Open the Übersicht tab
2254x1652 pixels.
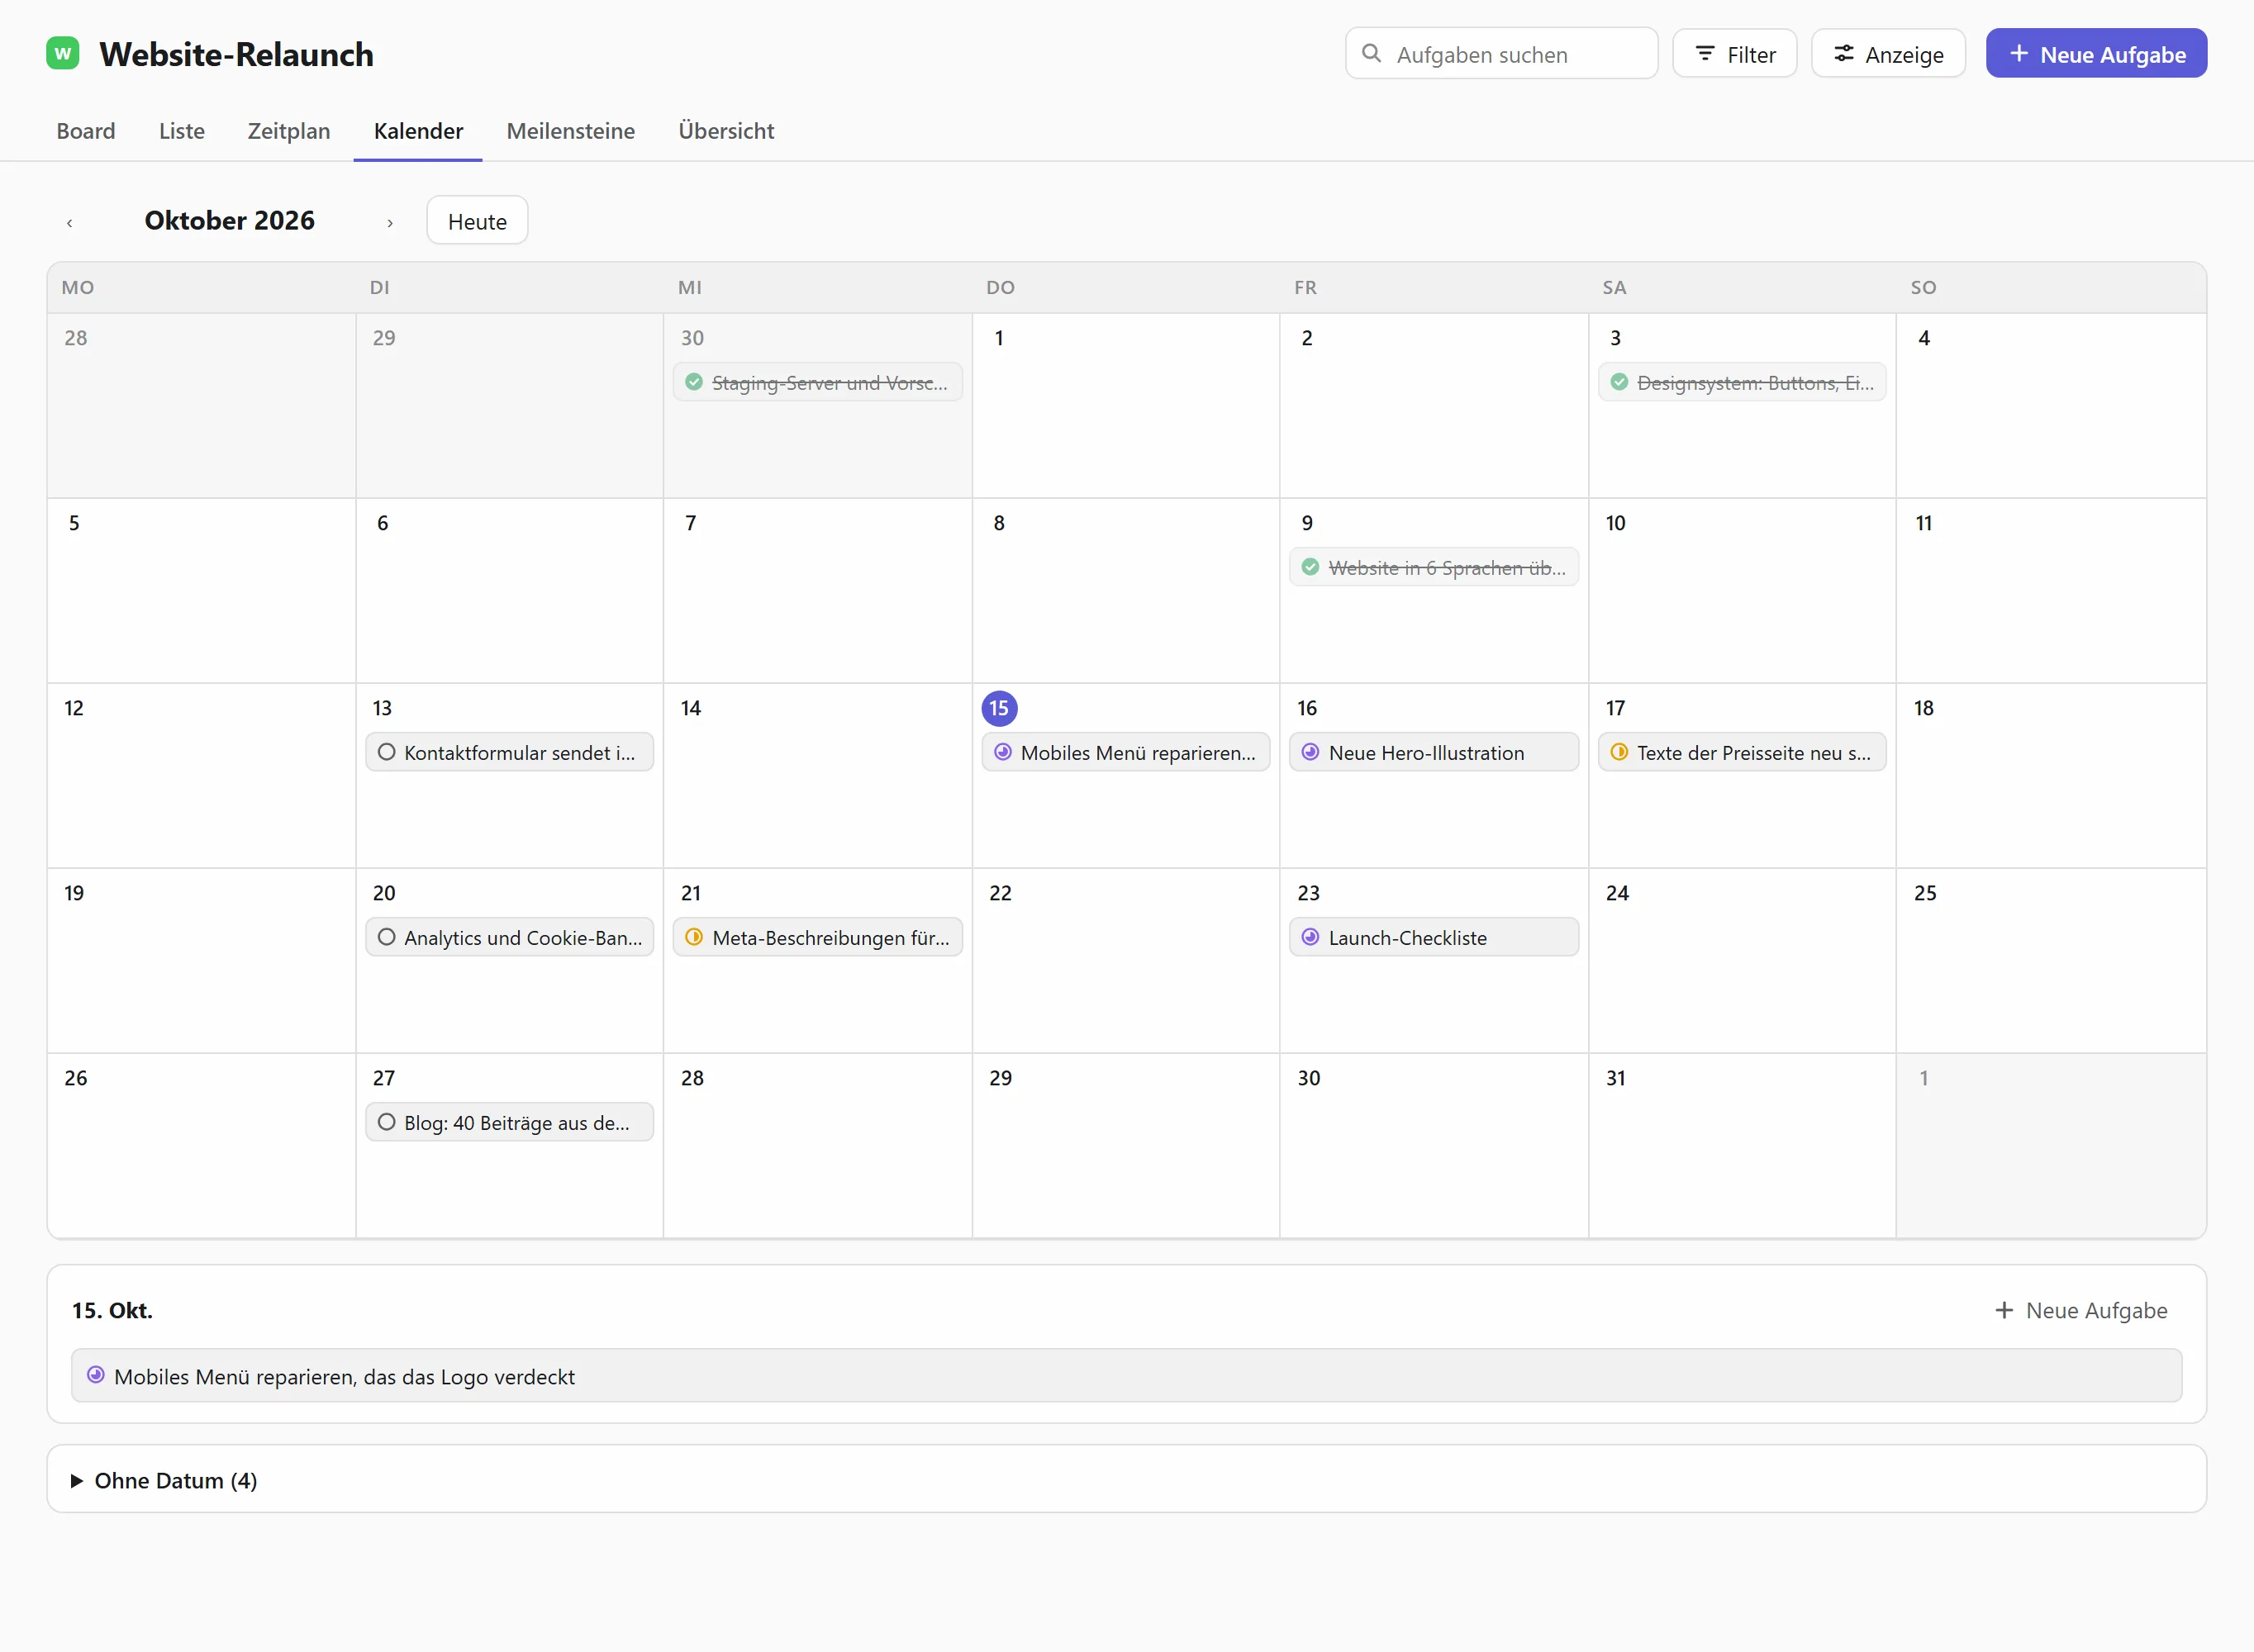[x=726, y=131]
